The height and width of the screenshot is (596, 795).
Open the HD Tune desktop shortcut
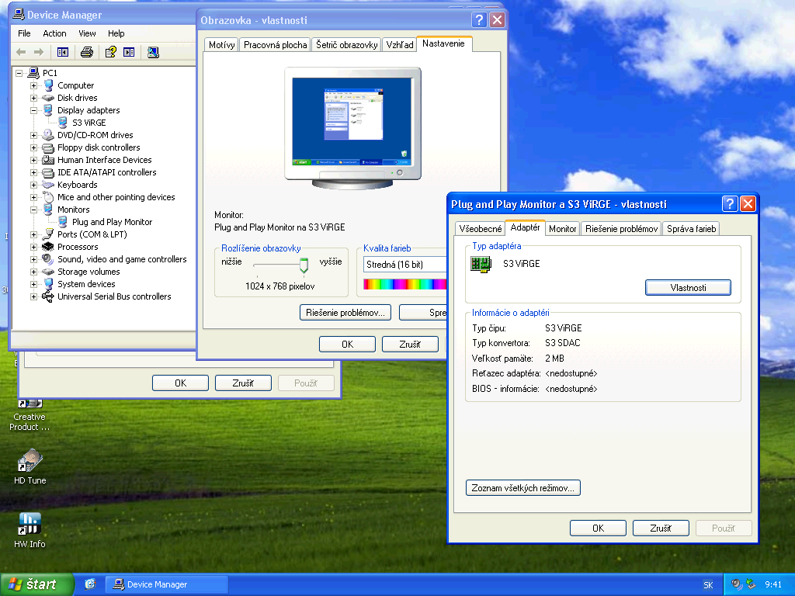[30, 466]
